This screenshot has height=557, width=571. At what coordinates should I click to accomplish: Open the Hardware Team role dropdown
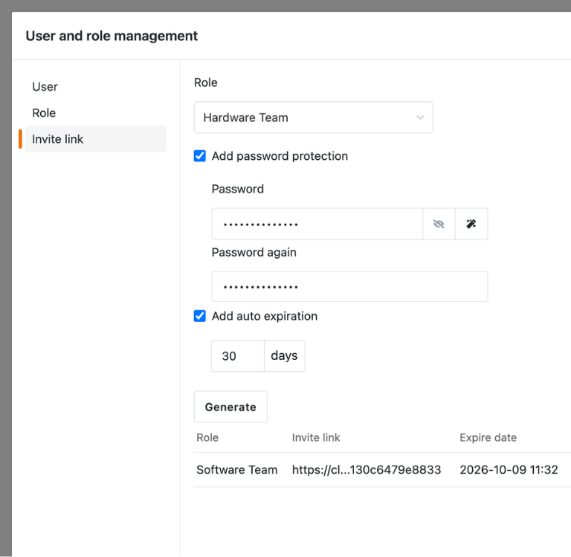[314, 117]
